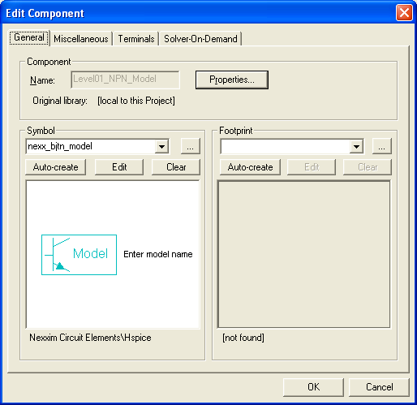Cancel the Edit Component dialog

[x=379, y=387]
